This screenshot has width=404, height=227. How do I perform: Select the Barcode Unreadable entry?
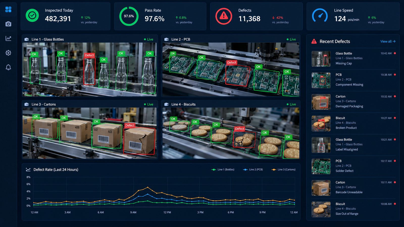coord(353,188)
